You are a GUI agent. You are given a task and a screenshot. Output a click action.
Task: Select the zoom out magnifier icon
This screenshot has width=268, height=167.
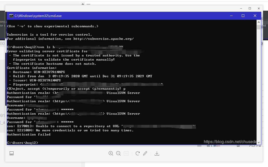119,153
